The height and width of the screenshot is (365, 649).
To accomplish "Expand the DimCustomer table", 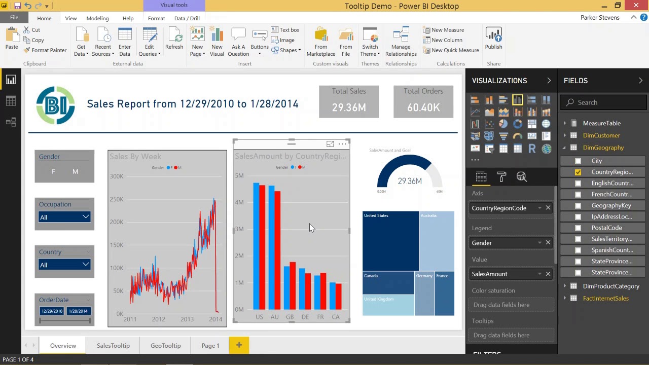I will (564, 135).
